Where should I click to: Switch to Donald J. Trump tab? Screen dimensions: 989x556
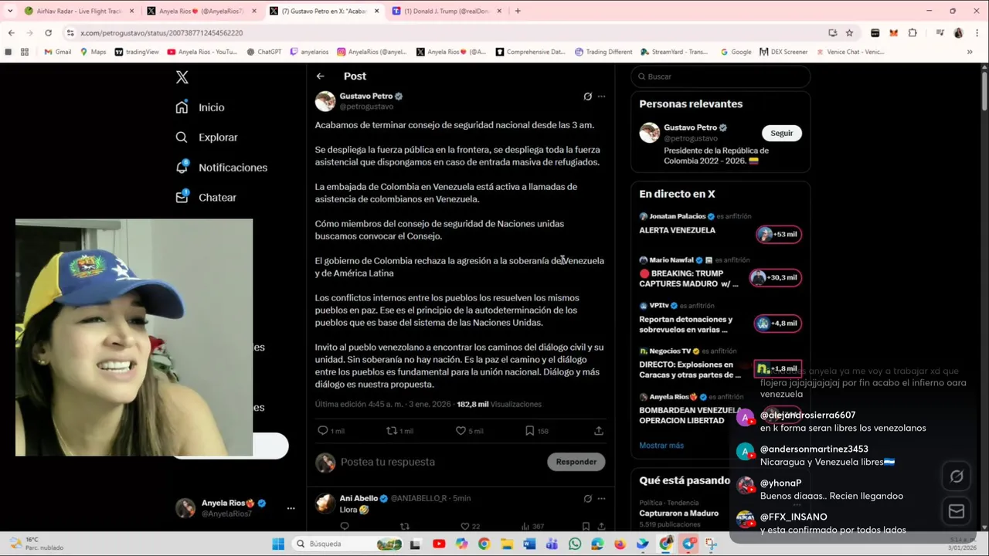pos(447,11)
